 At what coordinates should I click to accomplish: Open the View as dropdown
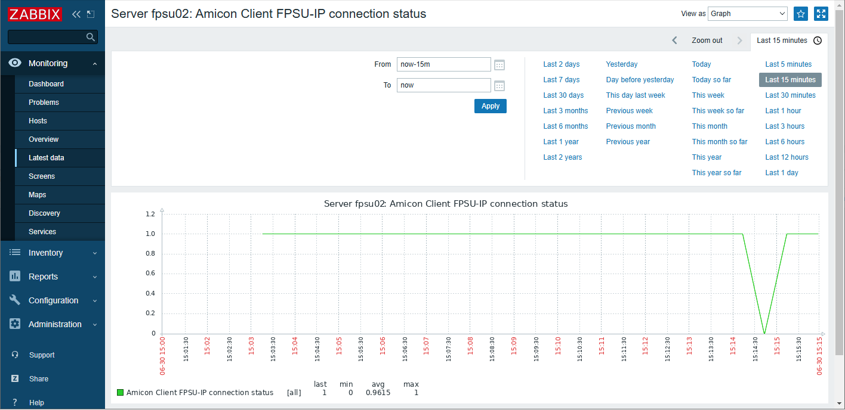coord(748,14)
